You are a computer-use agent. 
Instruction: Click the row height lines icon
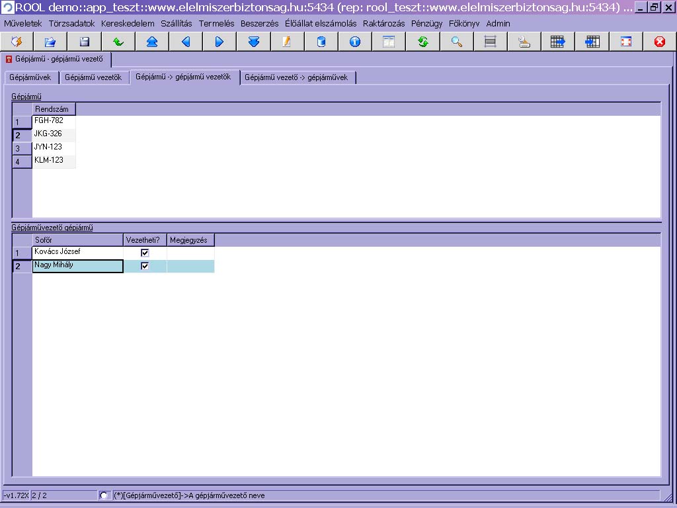[x=491, y=42]
